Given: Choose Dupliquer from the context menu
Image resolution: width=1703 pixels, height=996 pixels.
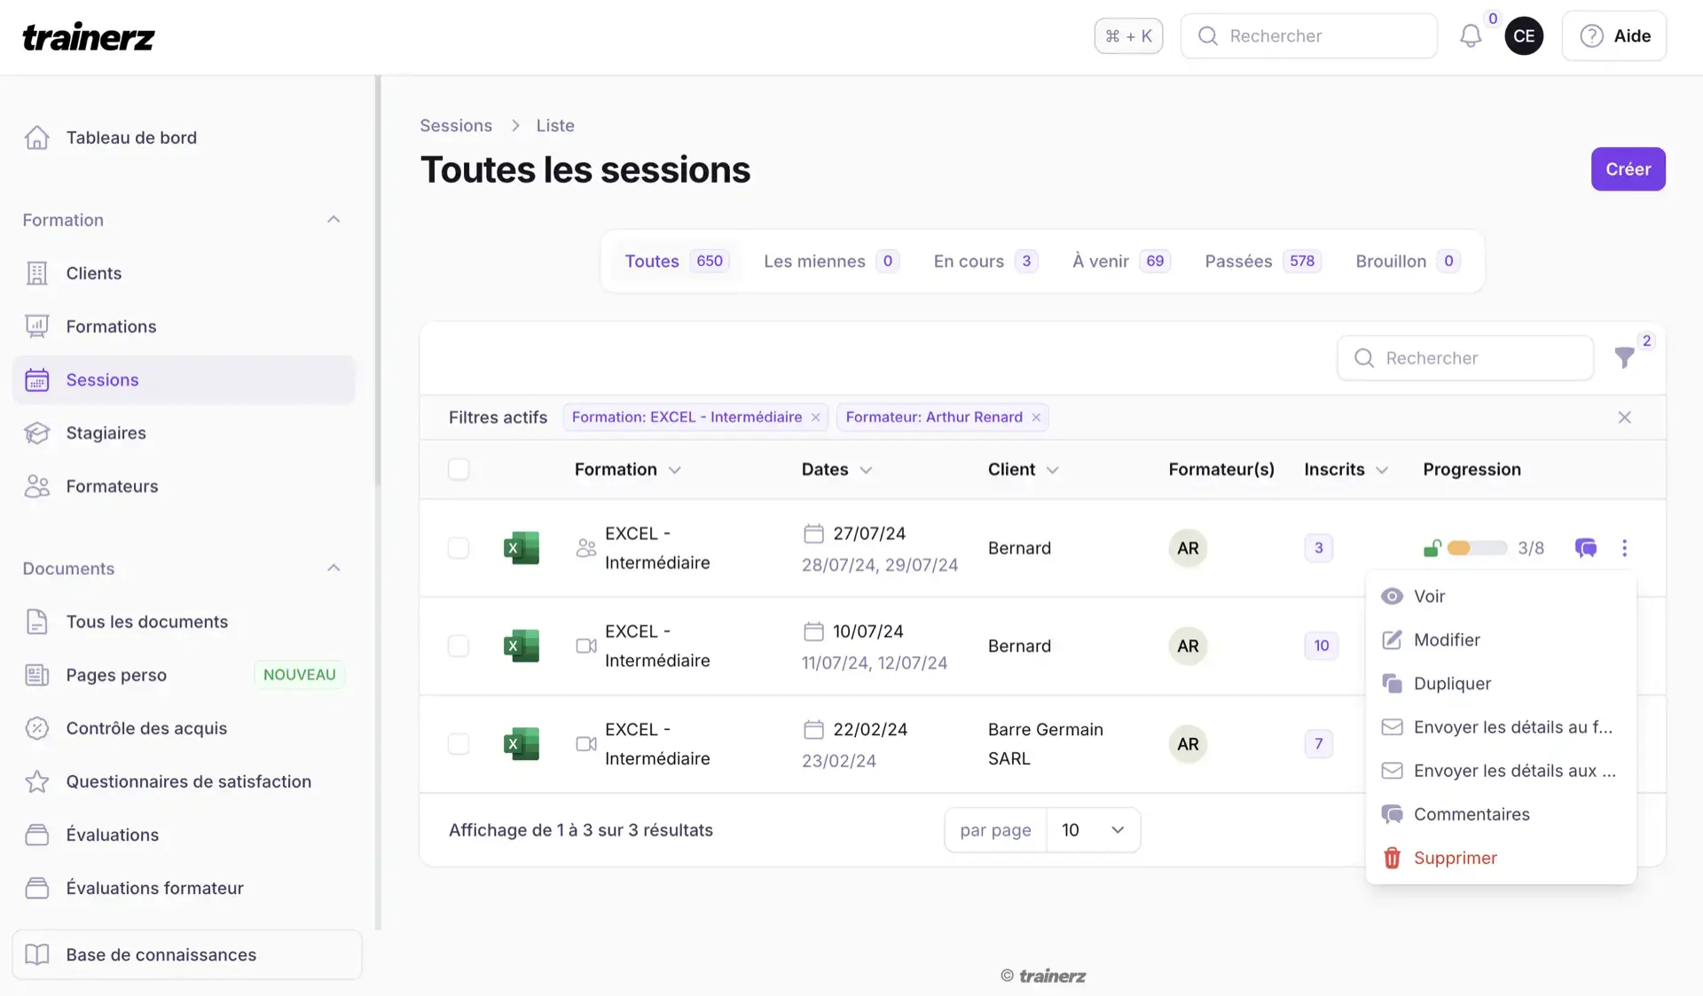Looking at the screenshot, I should tap(1452, 684).
